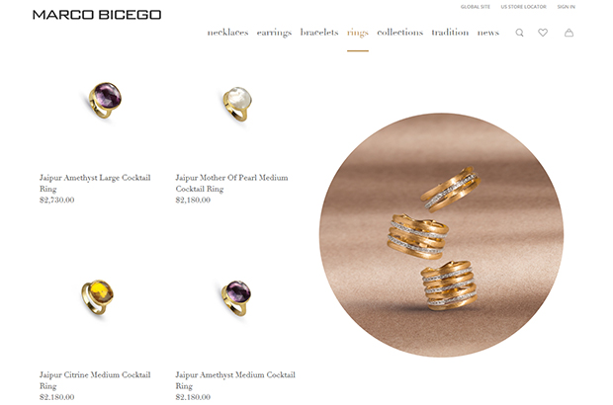Open the earrings menu
Screen dimensions: 613x405
tap(274, 33)
